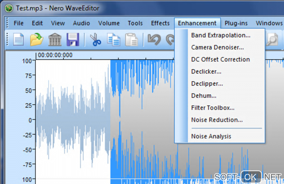Choose Band Extrapolation...
This screenshot has height=184, width=284.
coord(221,35)
